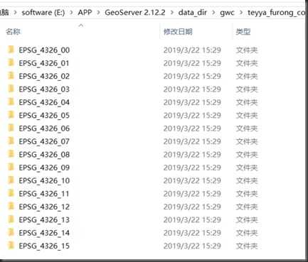Select the EPSG_4326_07 folder name
This screenshot has width=308, height=262.
44,141
